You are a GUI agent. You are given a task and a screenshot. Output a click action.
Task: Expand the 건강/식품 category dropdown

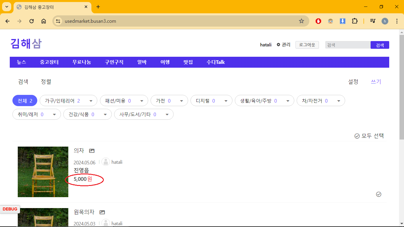point(106,114)
